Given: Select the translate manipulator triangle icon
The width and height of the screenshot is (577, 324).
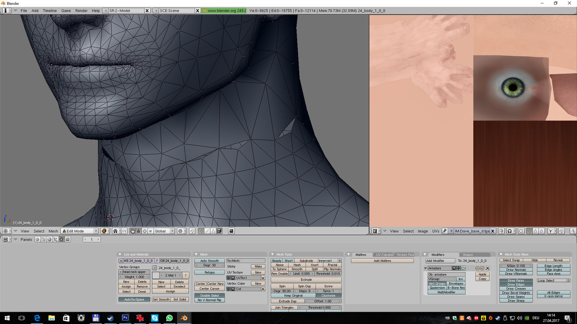Looking at the screenshot, I should [x=138, y=231].
